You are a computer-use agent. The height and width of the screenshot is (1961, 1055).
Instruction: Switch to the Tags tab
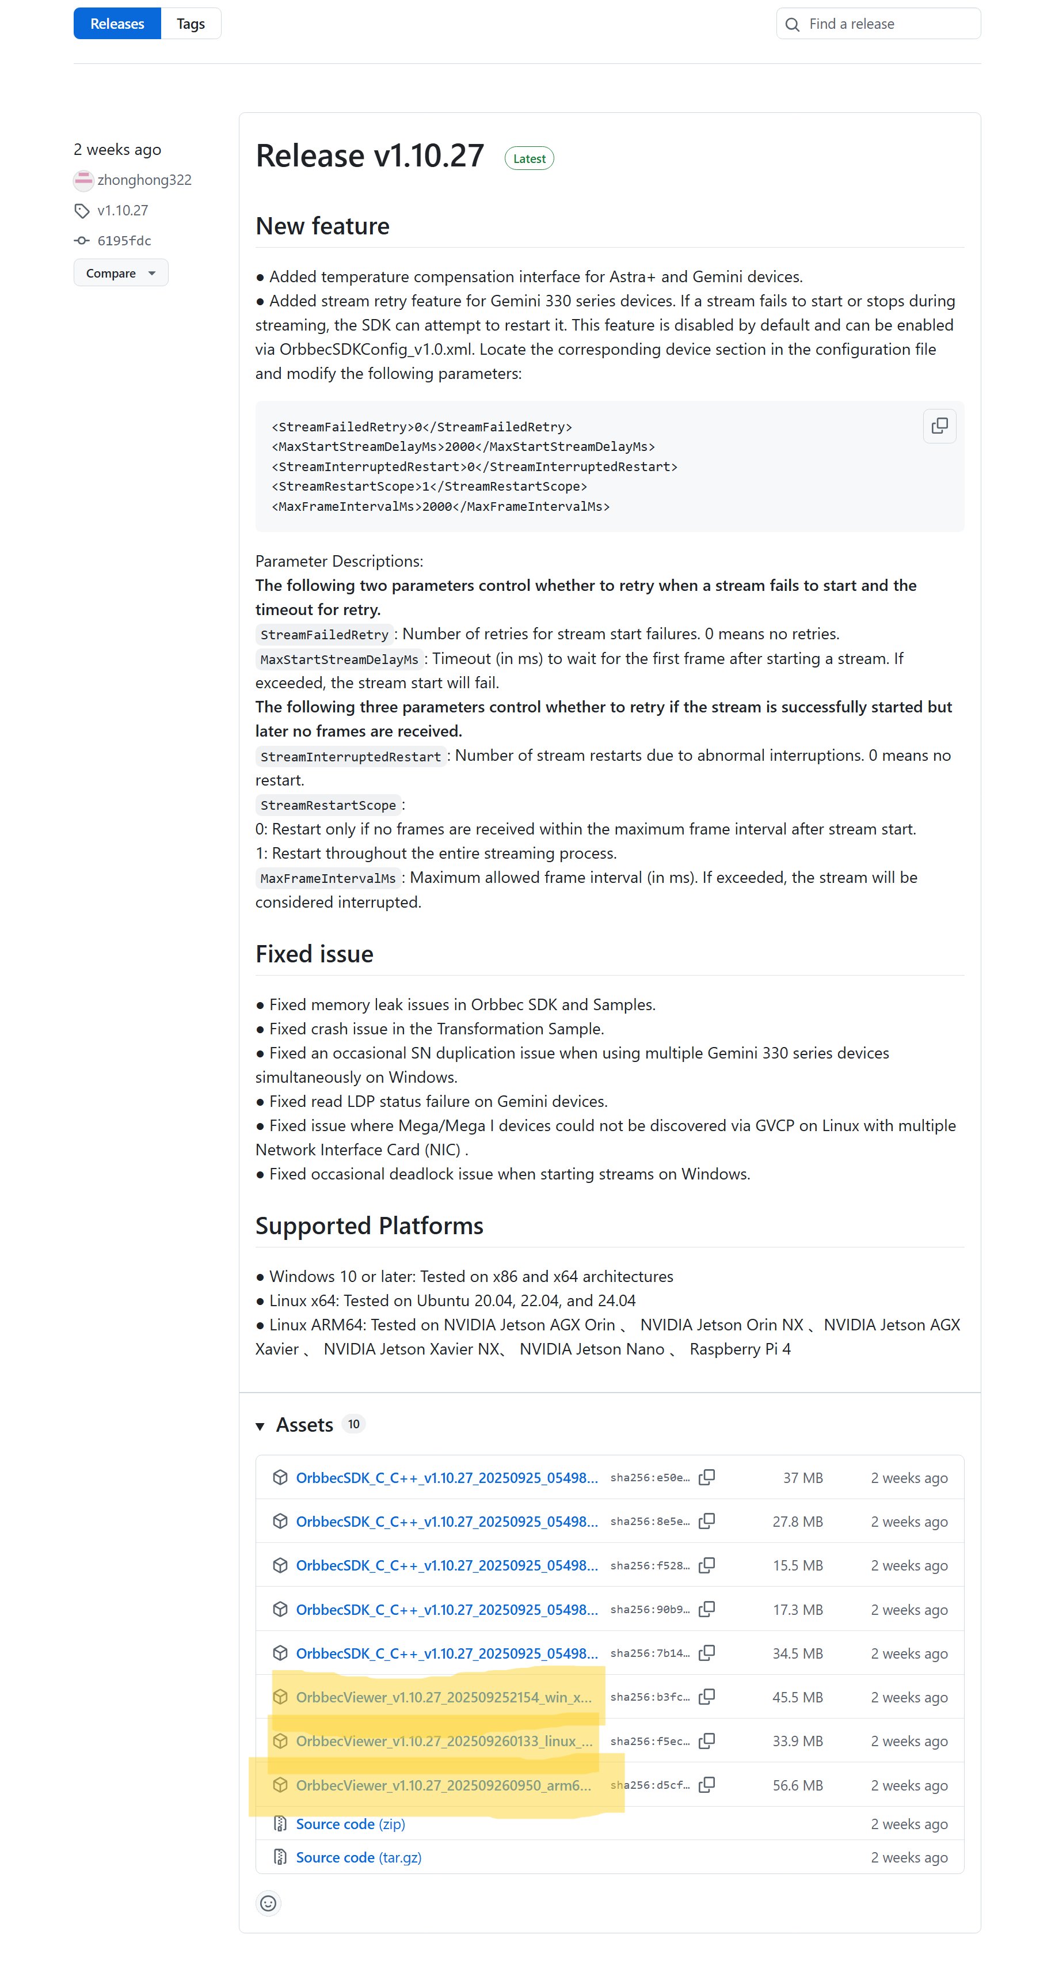tap(190, 24)
